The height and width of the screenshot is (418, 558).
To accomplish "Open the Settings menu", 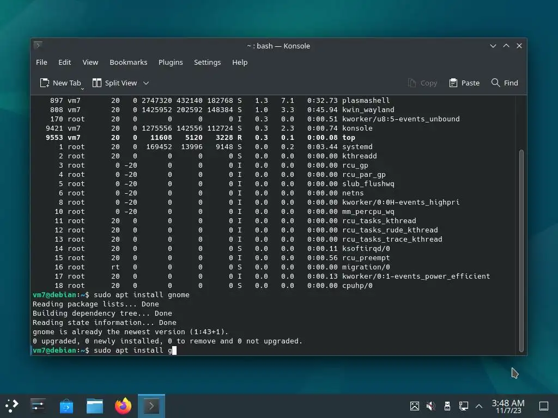I will [x=207, y=62].
